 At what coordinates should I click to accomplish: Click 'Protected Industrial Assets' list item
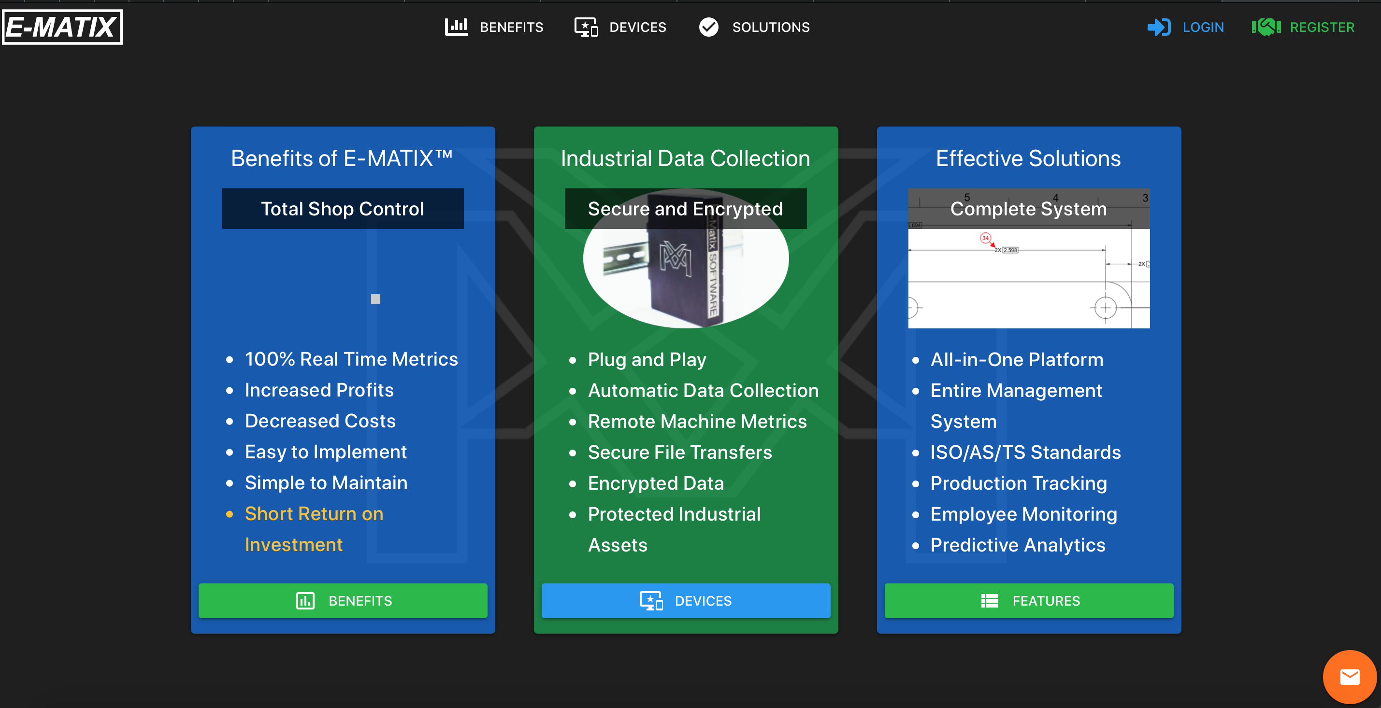675,529
